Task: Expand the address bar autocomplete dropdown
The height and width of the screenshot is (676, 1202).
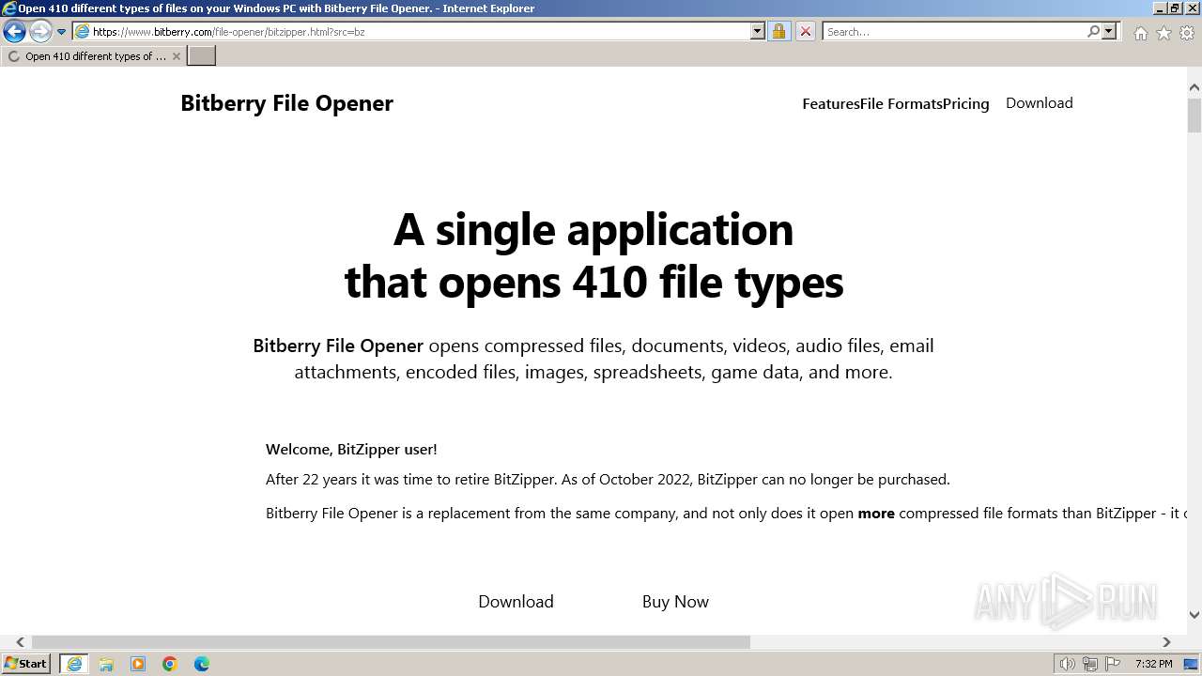Action: coord(758,31)
